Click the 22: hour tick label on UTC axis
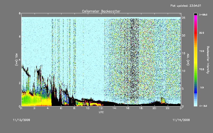The image size is (213, 133). point(168,108)
